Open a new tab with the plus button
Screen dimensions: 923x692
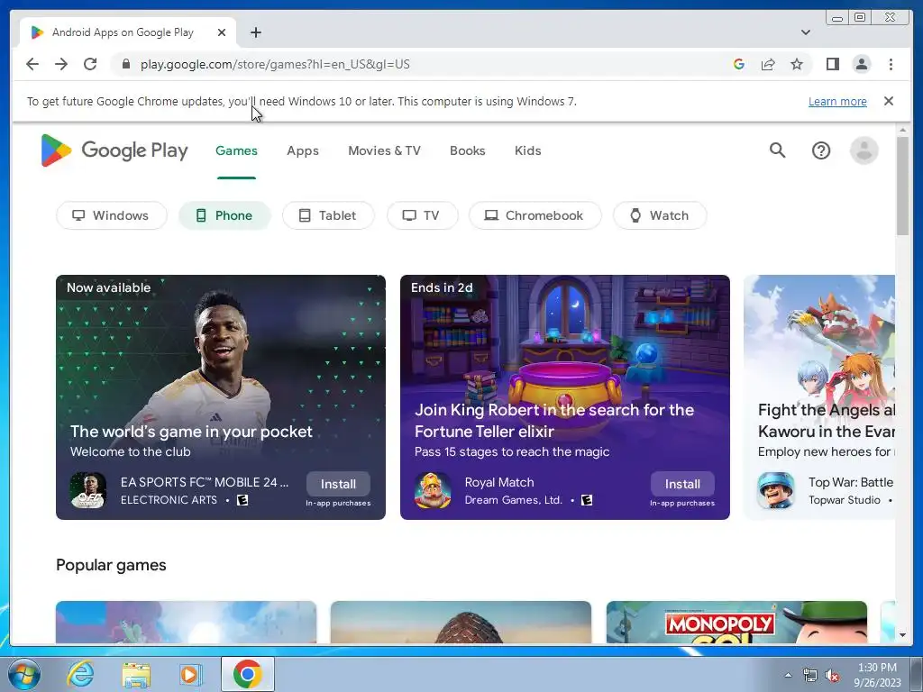pyautogui.click(x=255, y=32)
